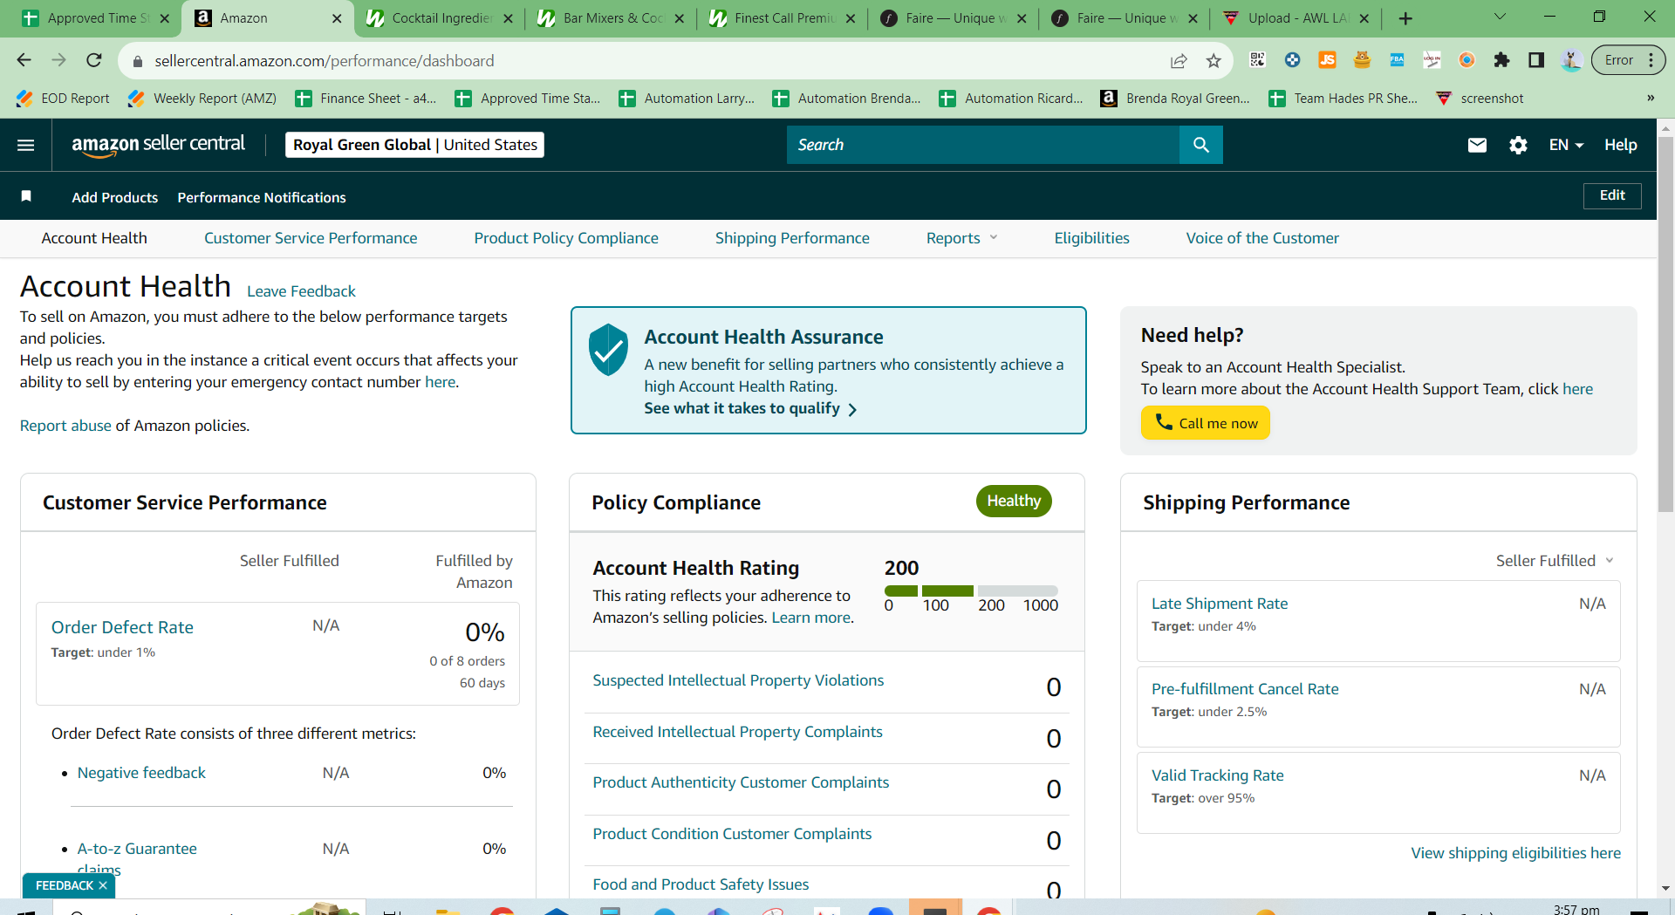Click the site lock icon in address bar
This screenshot has height=915, width=1675.
point(137,61)
